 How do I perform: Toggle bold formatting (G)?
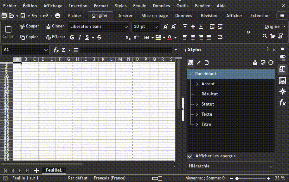click(x=72, y=38)
